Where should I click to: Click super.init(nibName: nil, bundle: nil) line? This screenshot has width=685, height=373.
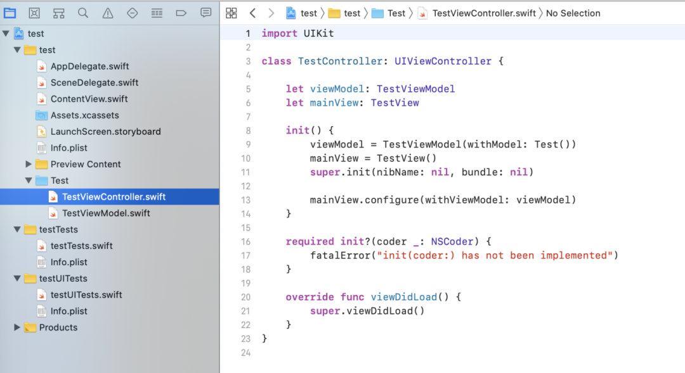point(422,172)
